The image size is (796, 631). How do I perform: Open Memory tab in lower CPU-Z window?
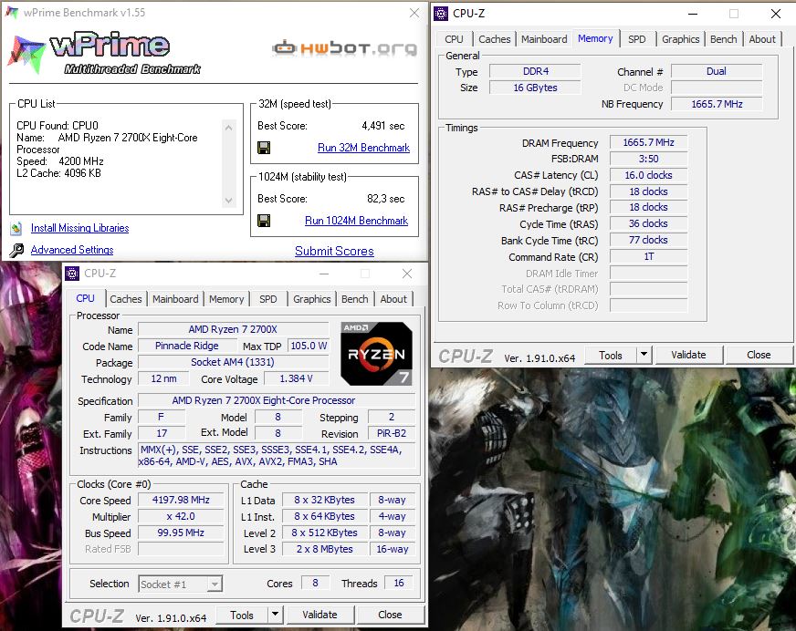coord(226,299)
